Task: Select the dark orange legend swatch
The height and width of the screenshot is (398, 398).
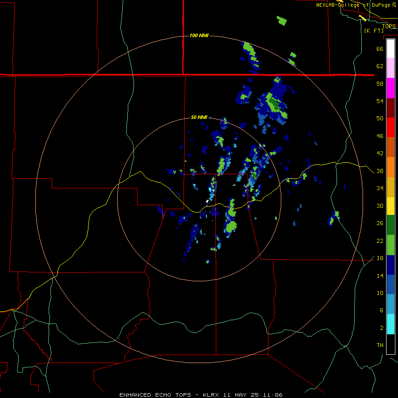Action: point(390,147)
